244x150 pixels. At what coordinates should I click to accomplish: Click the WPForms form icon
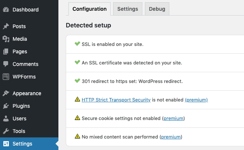pos(6,77)
